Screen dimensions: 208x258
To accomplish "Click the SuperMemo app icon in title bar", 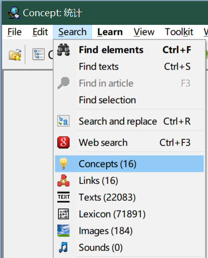I will click(x=14, y=13).
